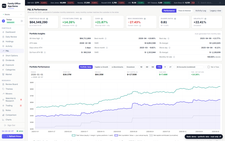Open Watchlist & Research bell icon
225x141 pixels.
3,100
